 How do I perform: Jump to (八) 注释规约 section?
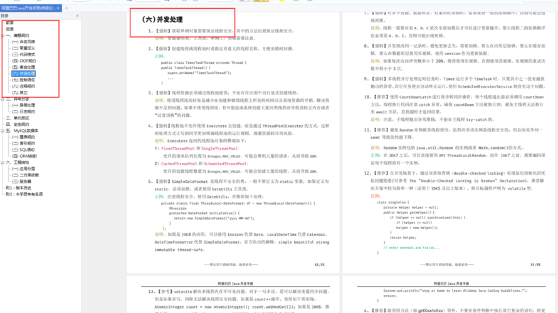click(23, 86)
